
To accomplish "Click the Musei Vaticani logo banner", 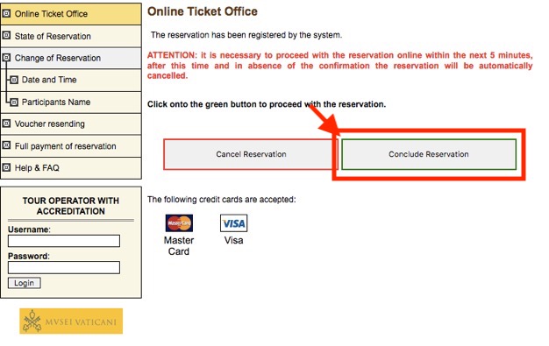I will click(x=71, y=321).
